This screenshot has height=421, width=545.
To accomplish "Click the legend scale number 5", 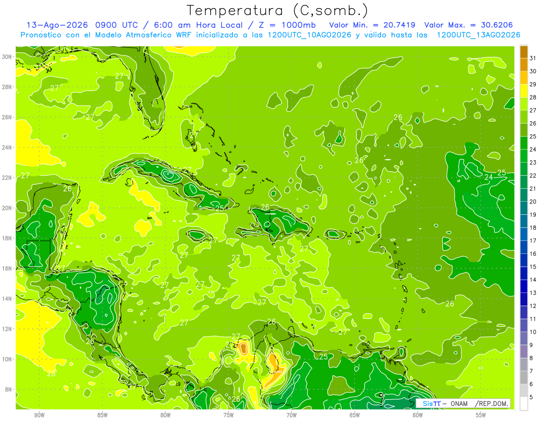I will [x=531, y=397].
